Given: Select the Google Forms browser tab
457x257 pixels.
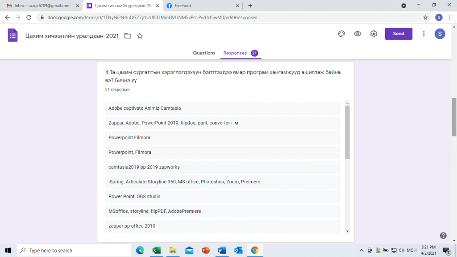Looking at the screenshot, I should coord(123,5).
